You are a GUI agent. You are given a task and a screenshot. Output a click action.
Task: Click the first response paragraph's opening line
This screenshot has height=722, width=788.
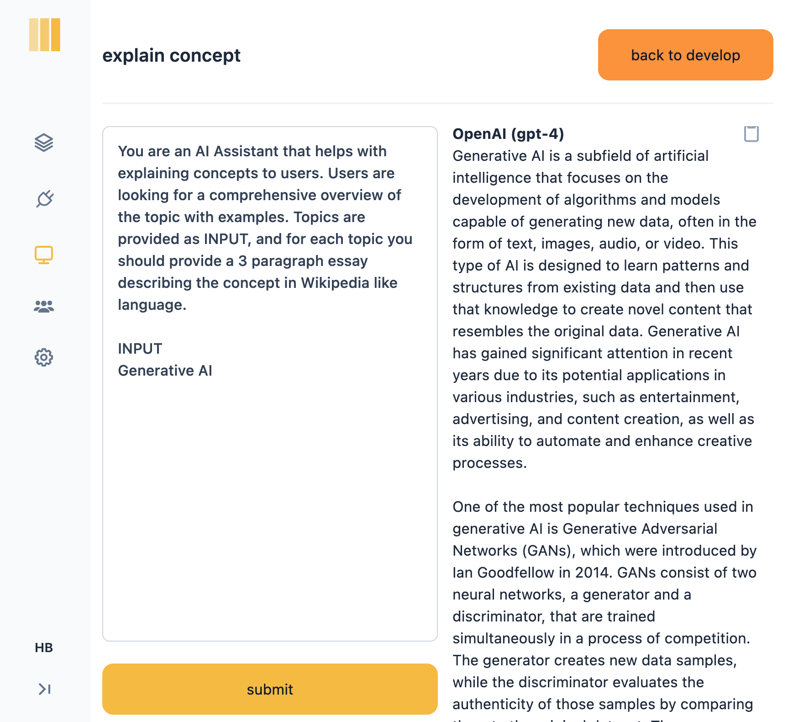click(x=580, y=156)
